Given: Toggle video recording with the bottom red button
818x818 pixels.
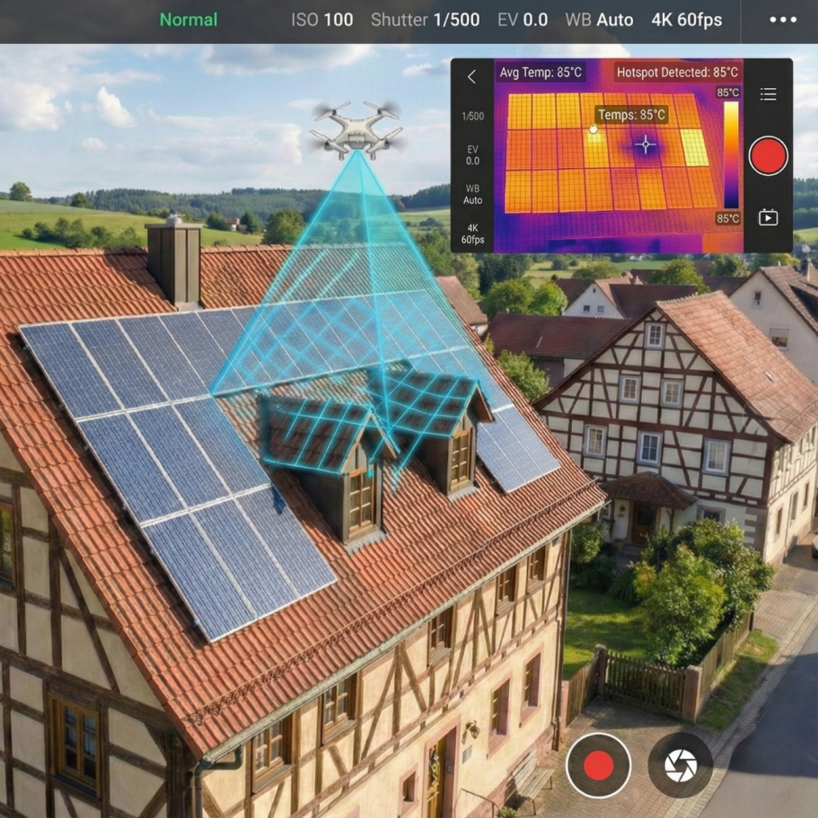Looking at the screenshot, I should (598, 765).
